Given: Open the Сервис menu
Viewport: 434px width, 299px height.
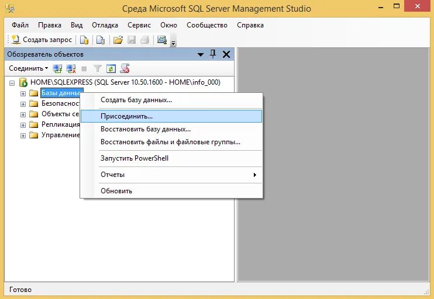Looking at the screenshot, I should point(139,25).
